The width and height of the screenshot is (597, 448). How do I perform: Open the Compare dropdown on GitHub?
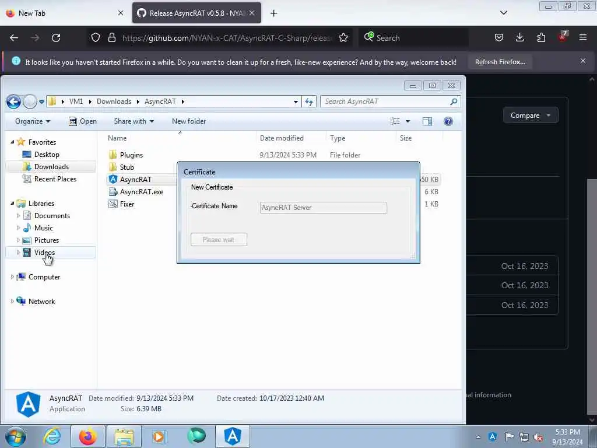pos(531,116)
